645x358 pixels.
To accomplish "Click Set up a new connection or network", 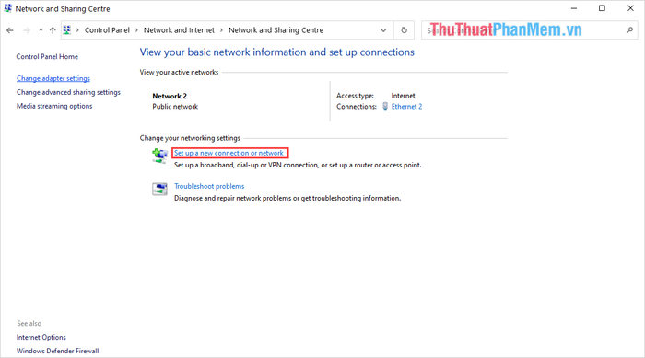I will click(229, 153).
